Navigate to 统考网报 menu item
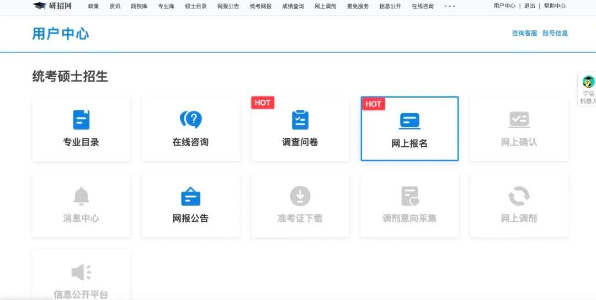The width and height of the screenshot is (596, 300). pos(260,6)
